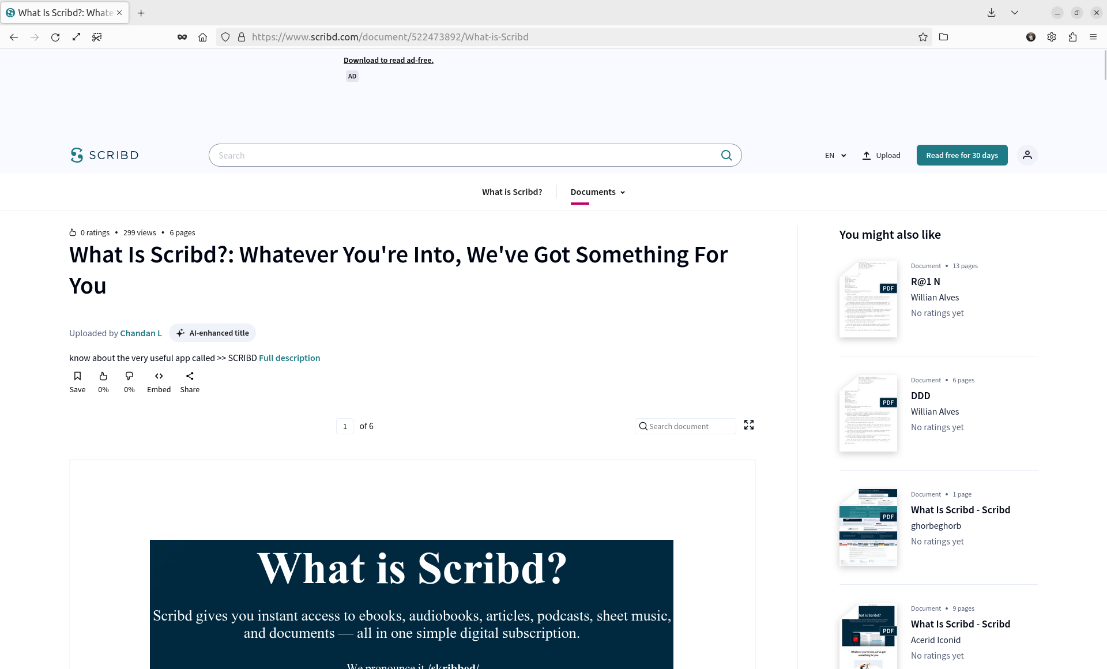Open Acerid Iconid document thumbnail
Image resolution: width=1107 pixels, height=669 pixels.
click(x=868, y=636)
